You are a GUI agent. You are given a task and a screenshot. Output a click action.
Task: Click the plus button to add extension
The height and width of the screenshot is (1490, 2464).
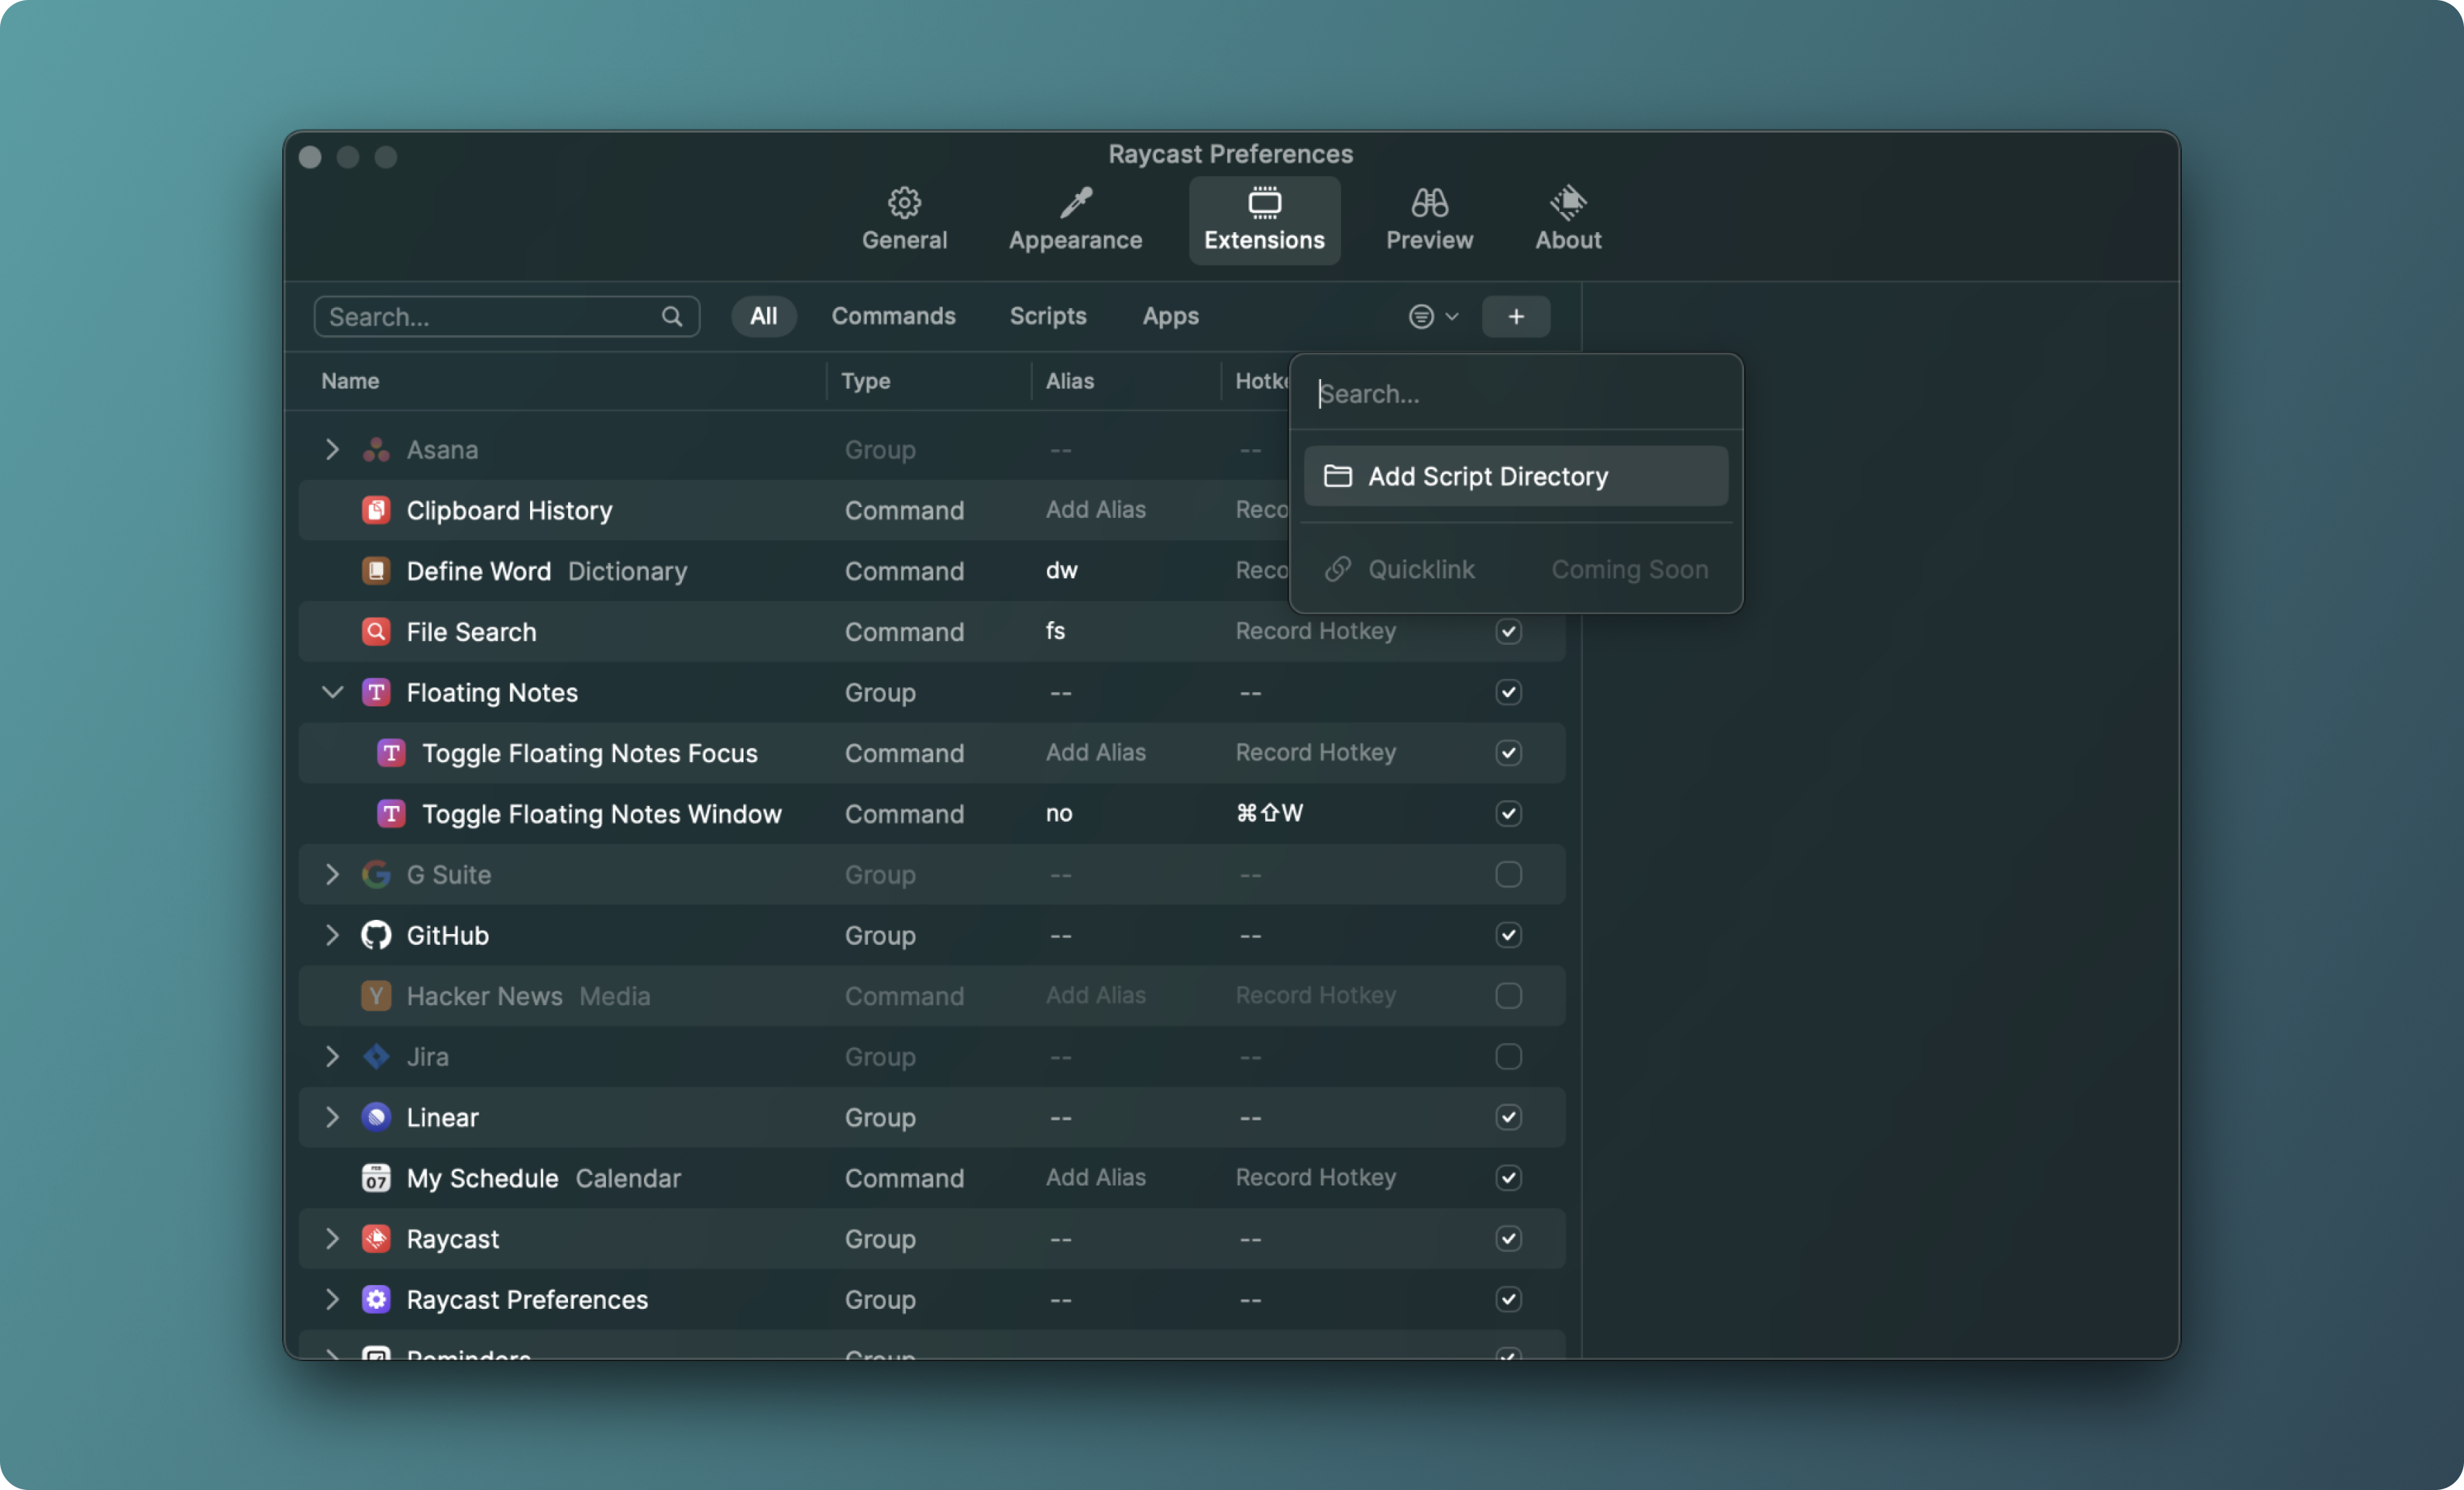pyautogui.click(x=1515, y=316)
